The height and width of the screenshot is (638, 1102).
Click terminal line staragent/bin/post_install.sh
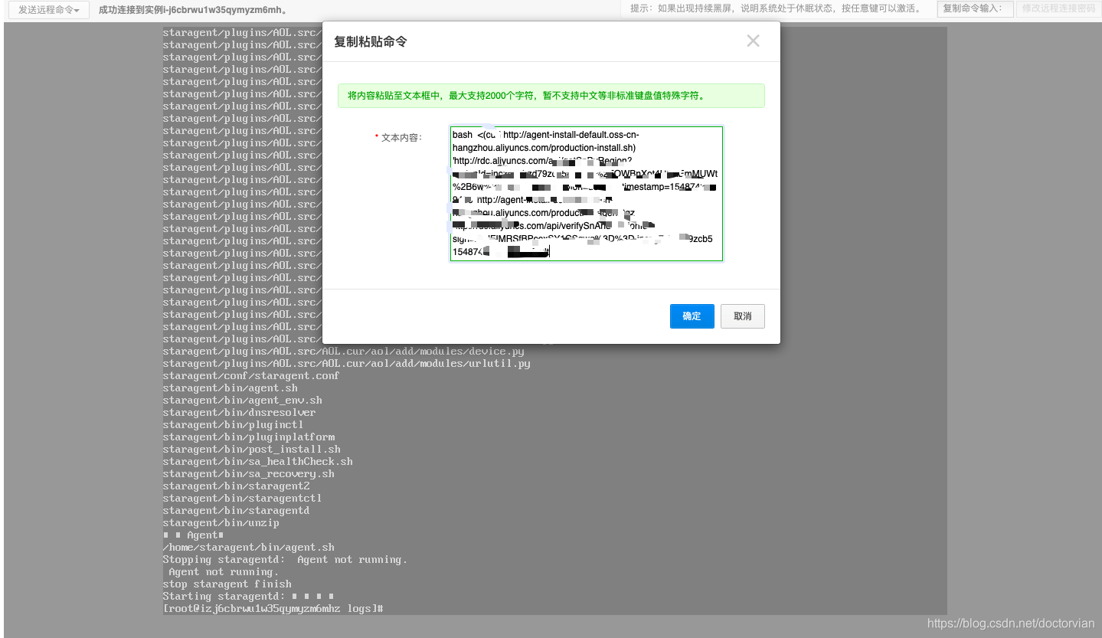(x=251, y=450)
